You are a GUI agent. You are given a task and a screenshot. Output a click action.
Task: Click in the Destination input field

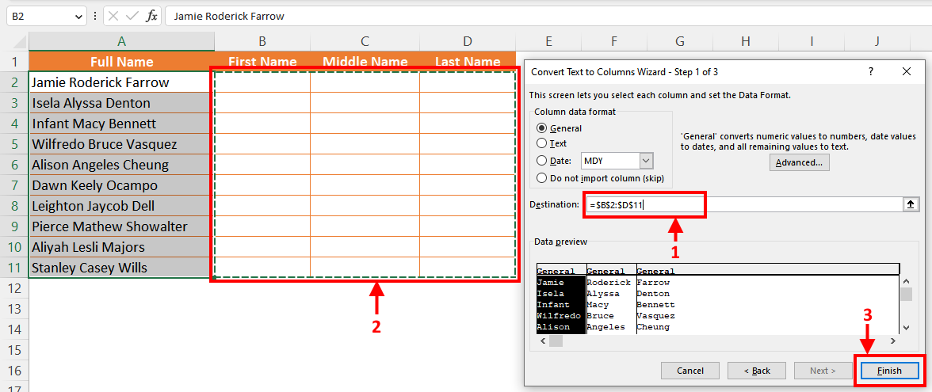pos(745,204)
